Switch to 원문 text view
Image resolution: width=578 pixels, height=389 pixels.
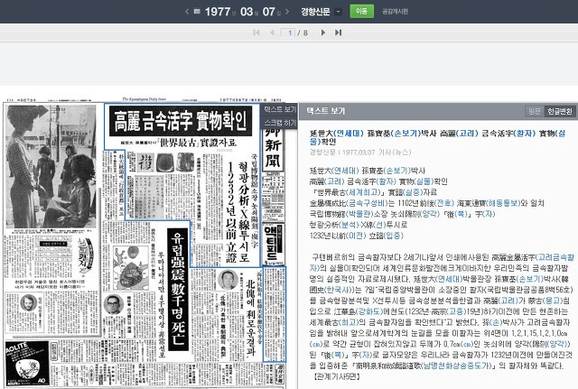535,111
